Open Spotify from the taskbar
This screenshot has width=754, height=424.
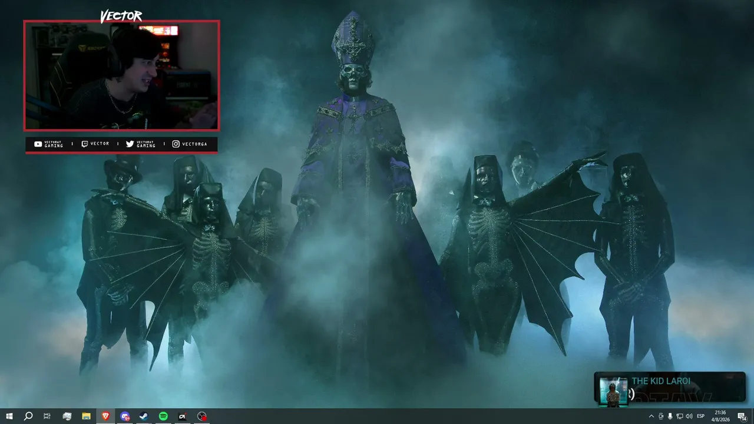(x=163, y=416)
